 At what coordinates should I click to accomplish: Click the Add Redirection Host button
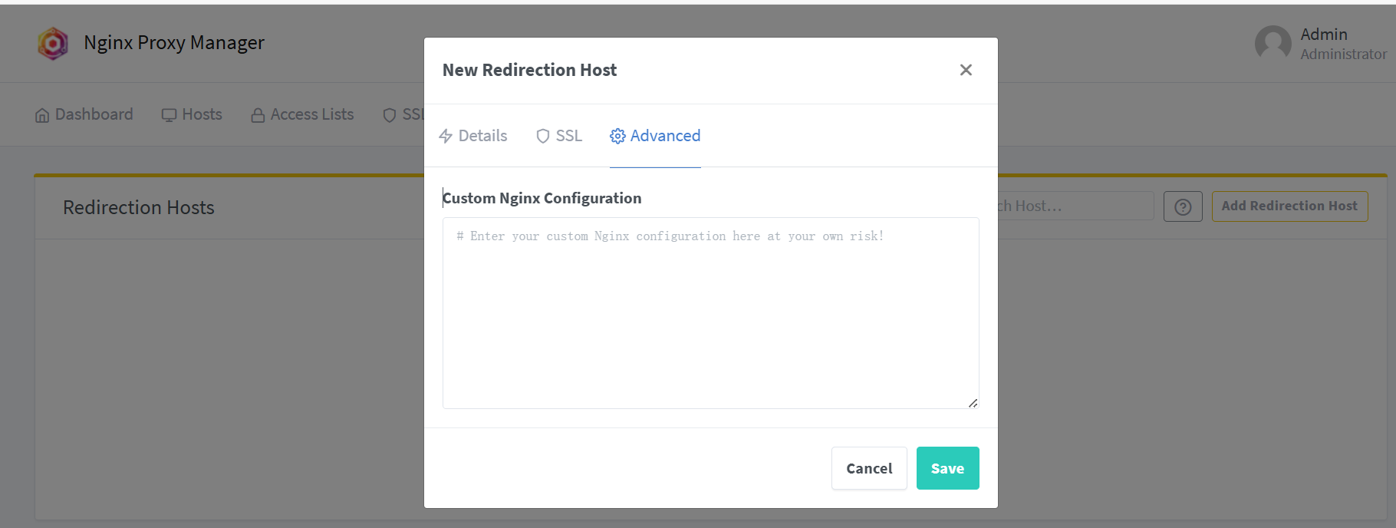[x=1289, y=206]
